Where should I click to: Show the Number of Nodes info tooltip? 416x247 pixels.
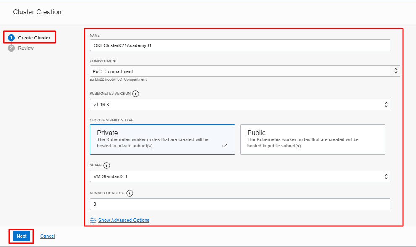[130, 193]
